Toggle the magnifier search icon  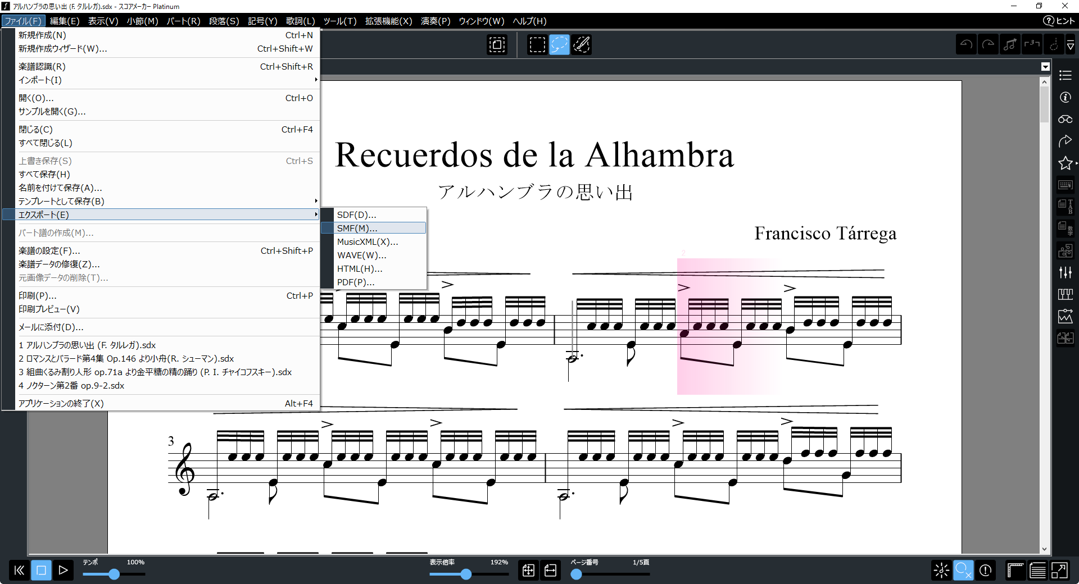coord(963,571)
